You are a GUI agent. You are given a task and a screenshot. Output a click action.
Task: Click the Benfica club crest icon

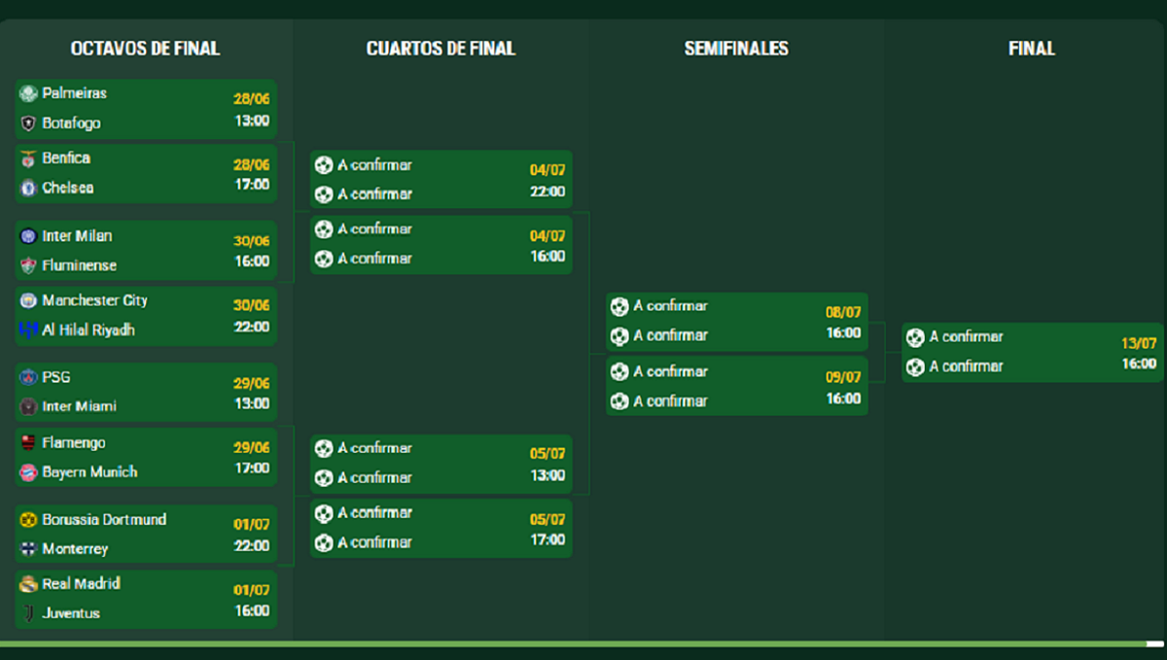tap(28, 158)
